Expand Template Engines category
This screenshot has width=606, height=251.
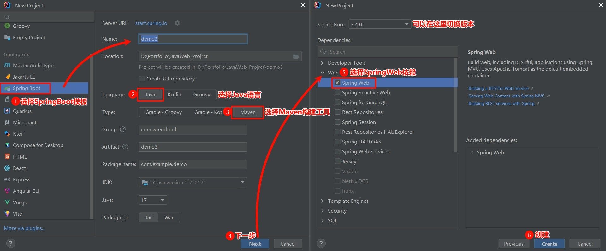click(322, 201)
